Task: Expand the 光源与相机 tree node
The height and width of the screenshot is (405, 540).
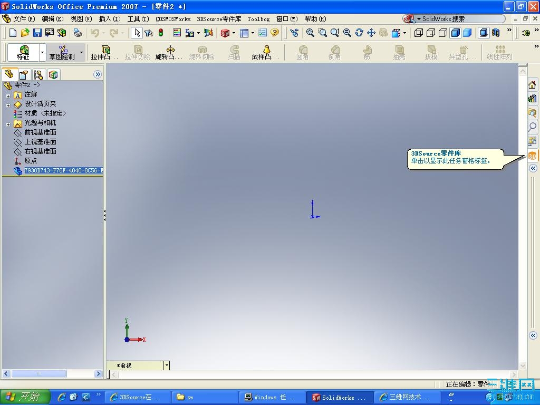Action: click(8, 124)
